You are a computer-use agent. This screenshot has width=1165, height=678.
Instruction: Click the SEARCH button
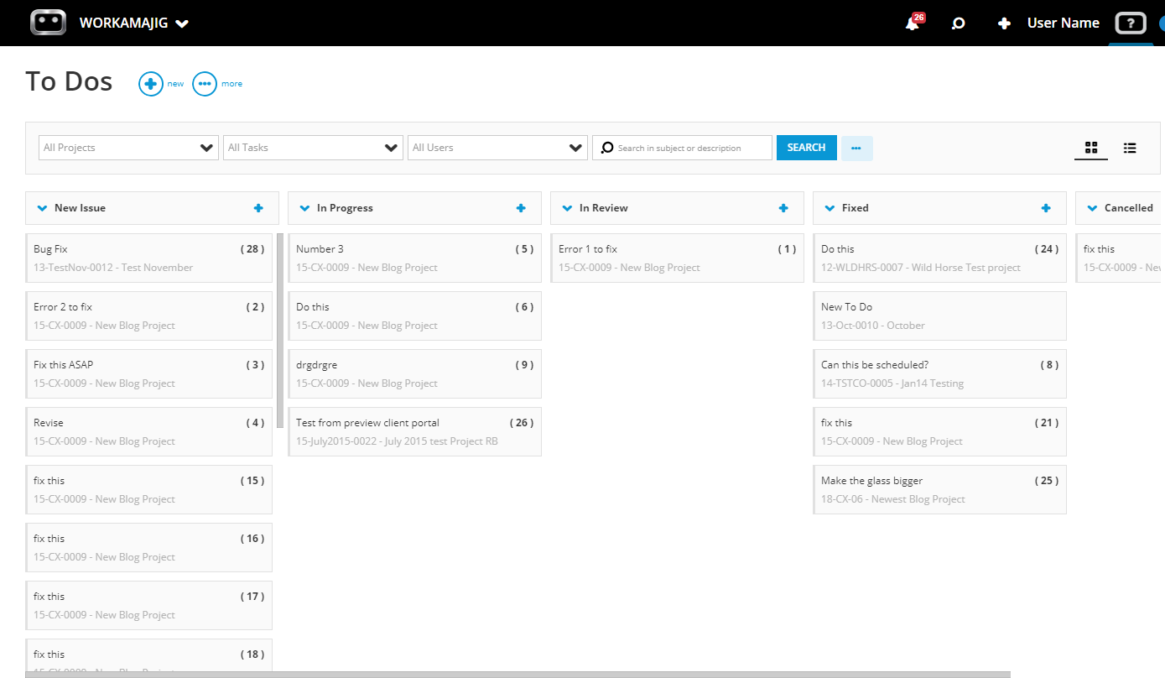coord(806,148)
